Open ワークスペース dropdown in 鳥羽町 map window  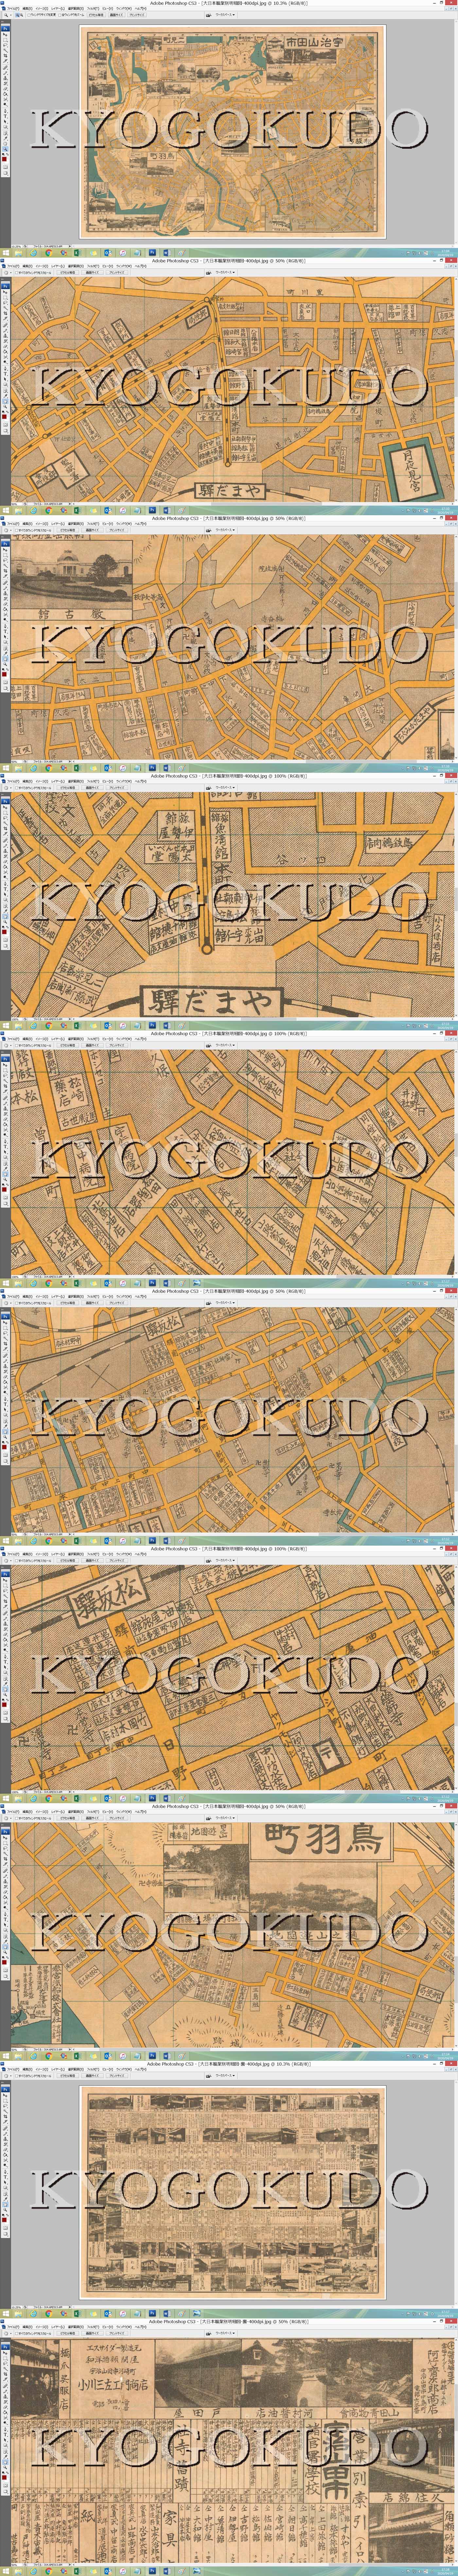(225, 1818)
